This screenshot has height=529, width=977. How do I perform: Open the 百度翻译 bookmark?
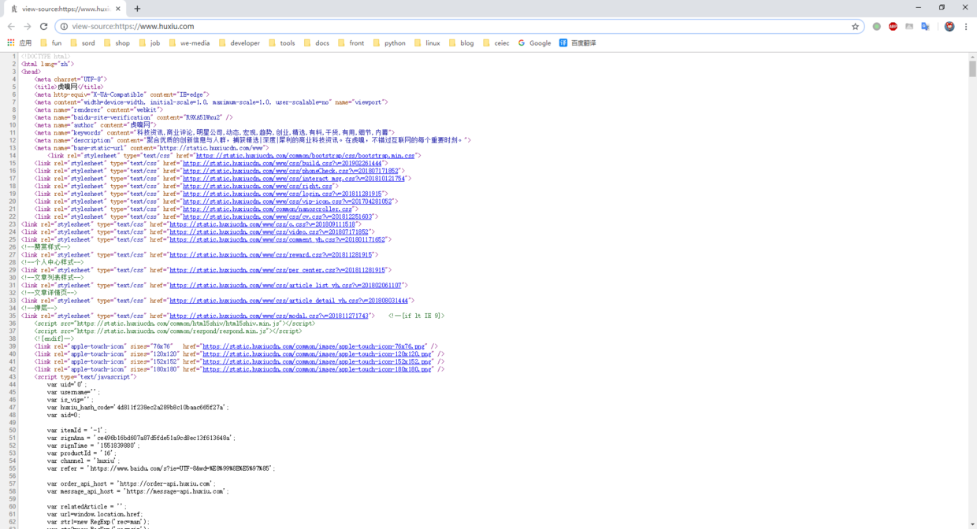[x=578, y=43]
